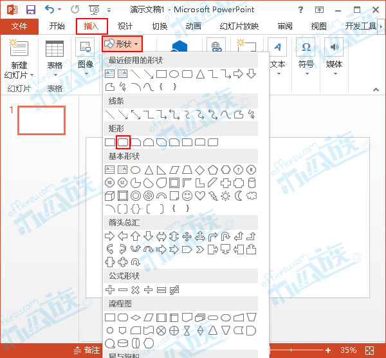Image resolution: width=386 pixels, height=358 pixels.
Task: Open the undo history dropdown arrow
Action: [60, 10]
